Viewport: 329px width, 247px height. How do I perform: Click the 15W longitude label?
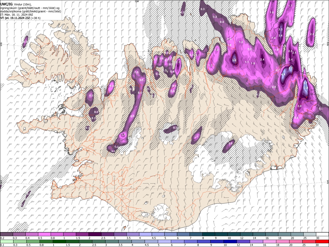coord(272,1)
